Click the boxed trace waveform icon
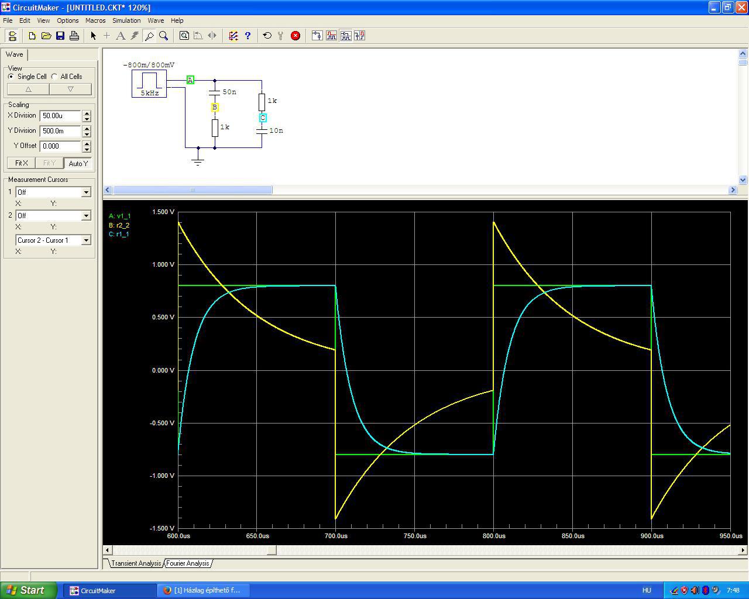This screenshot has height=599, width=749. [345, 36]
